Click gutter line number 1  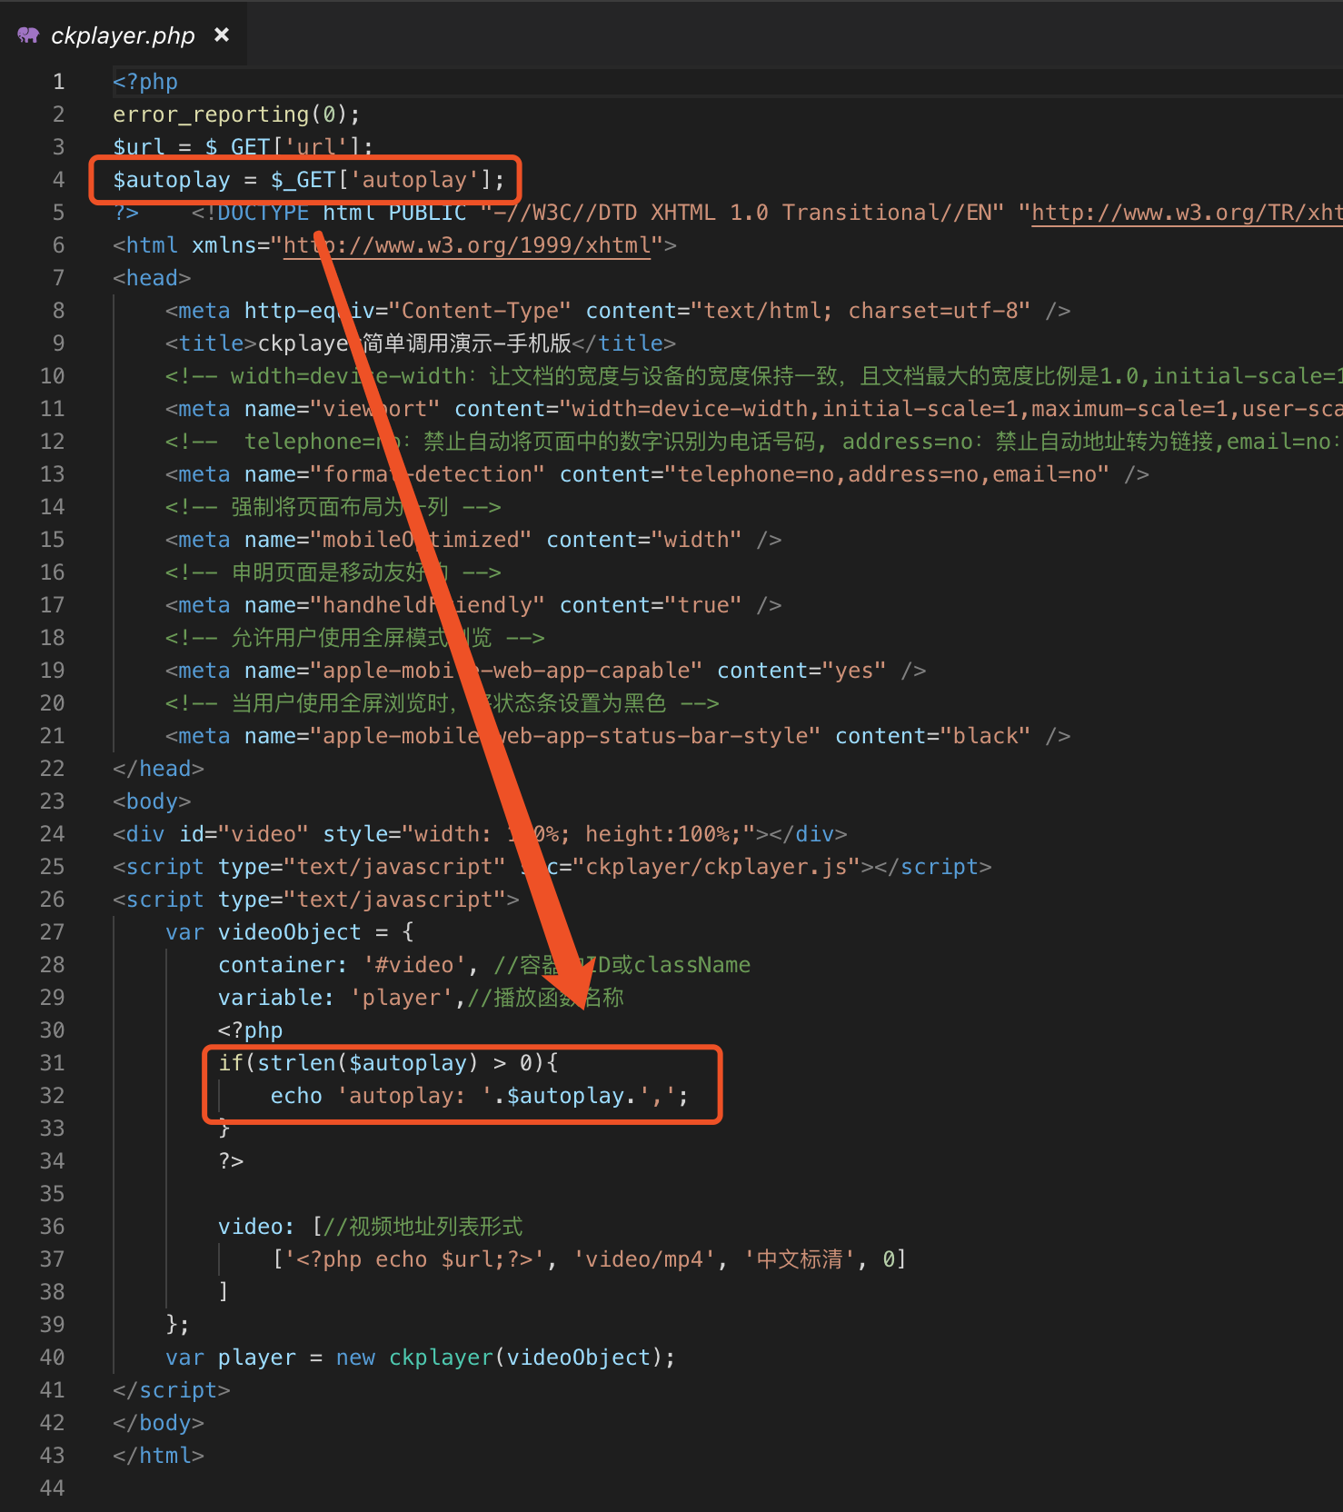[x=58, y=82]
